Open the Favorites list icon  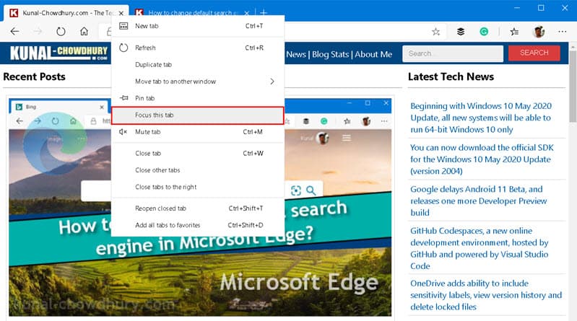(x=514, y=32)
